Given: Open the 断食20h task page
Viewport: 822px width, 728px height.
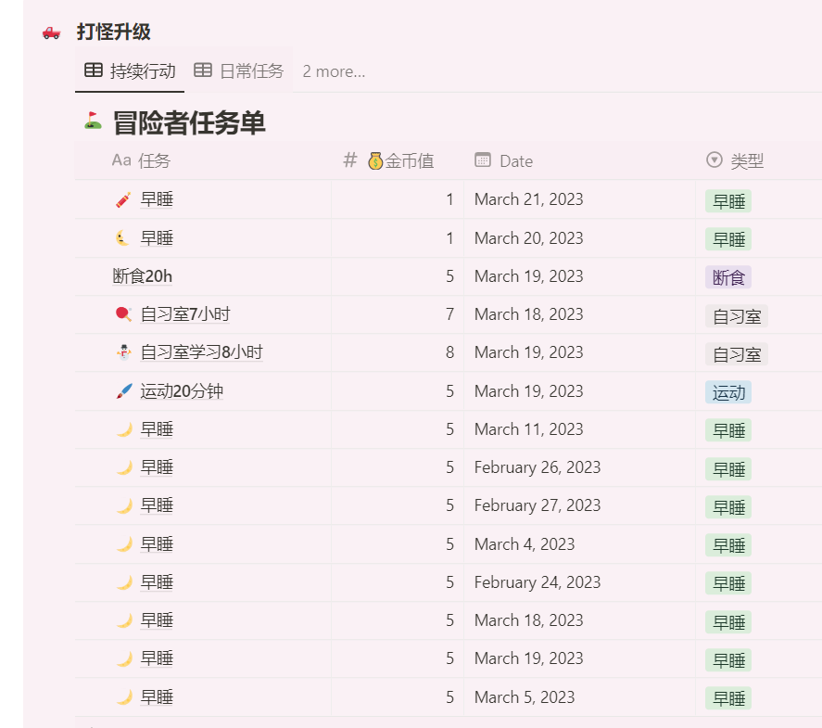Looking at the screenshot, I should (x=143, y=276).
